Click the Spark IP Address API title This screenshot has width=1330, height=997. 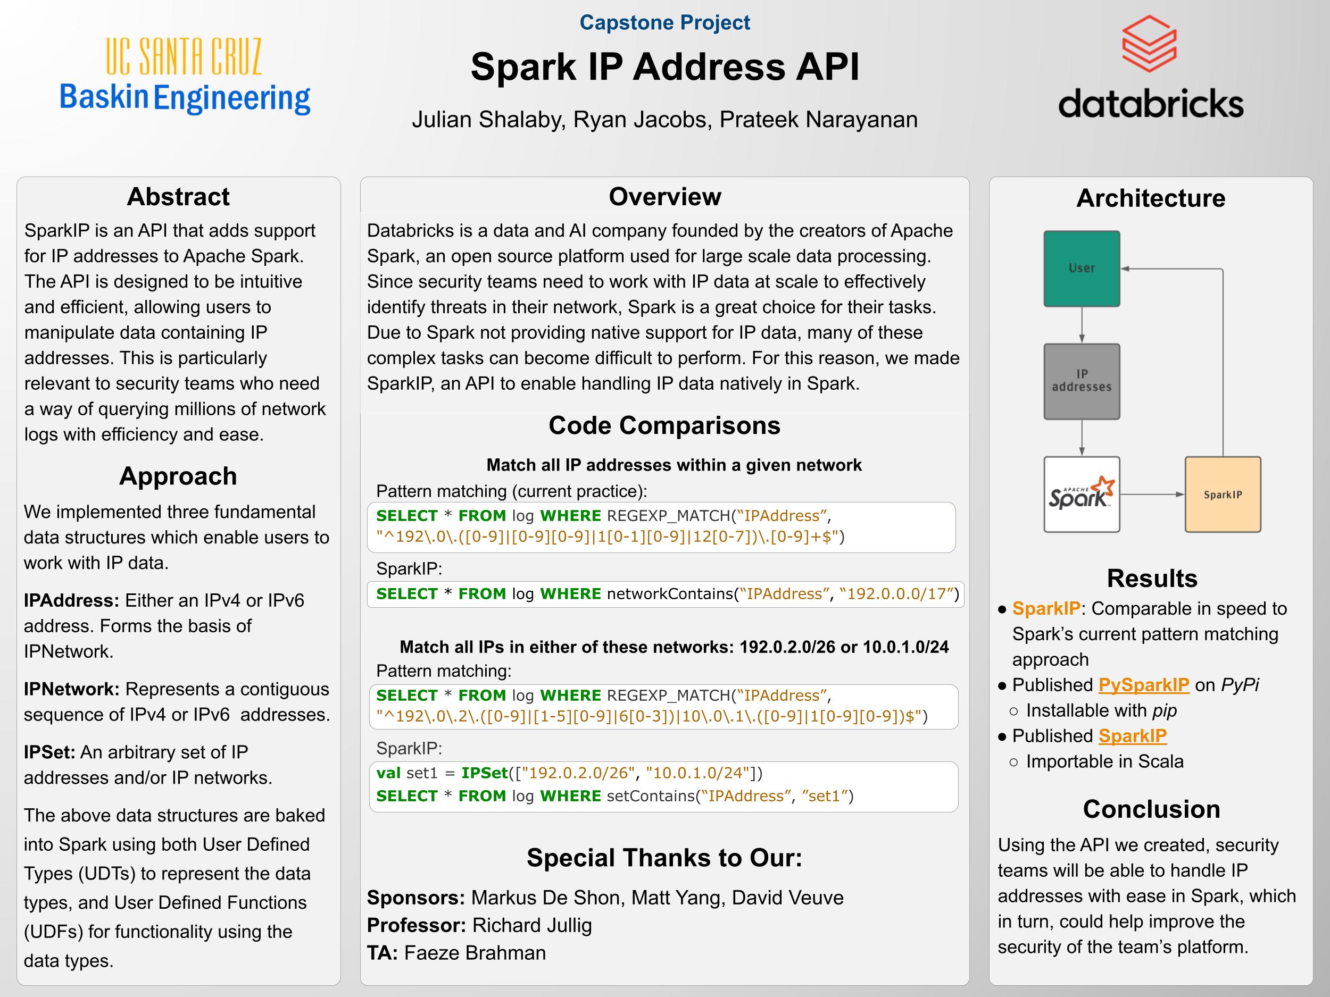(665, 66)
